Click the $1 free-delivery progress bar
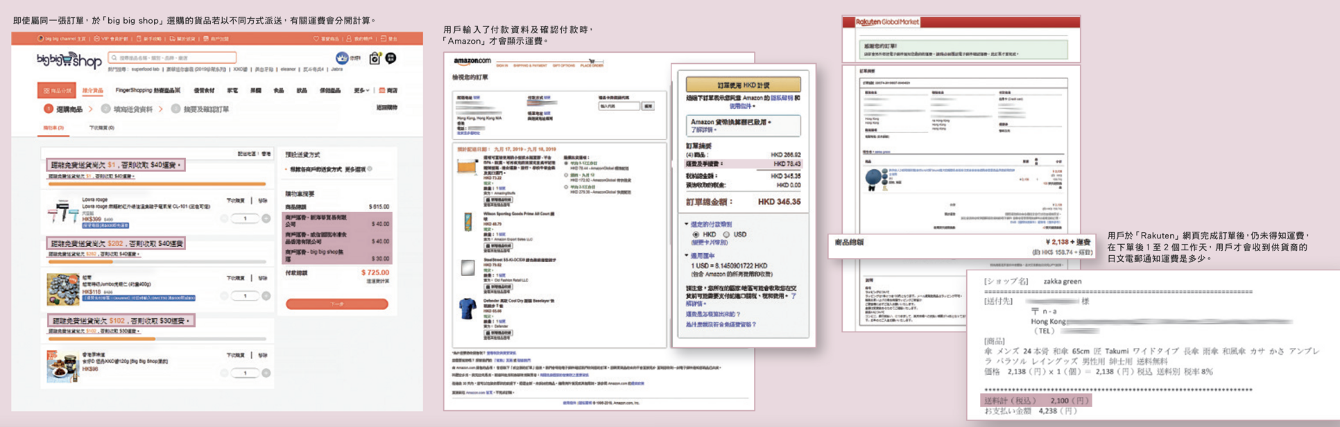 pyautogui.click(x=157, y=184)
